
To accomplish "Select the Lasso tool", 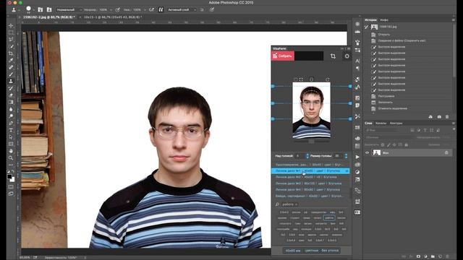I will 11,40.
